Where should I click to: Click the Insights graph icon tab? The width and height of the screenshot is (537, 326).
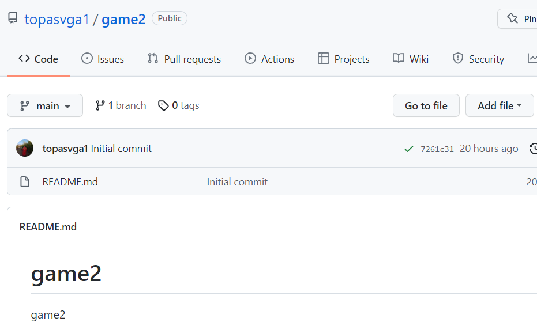[x=532, y=59]
